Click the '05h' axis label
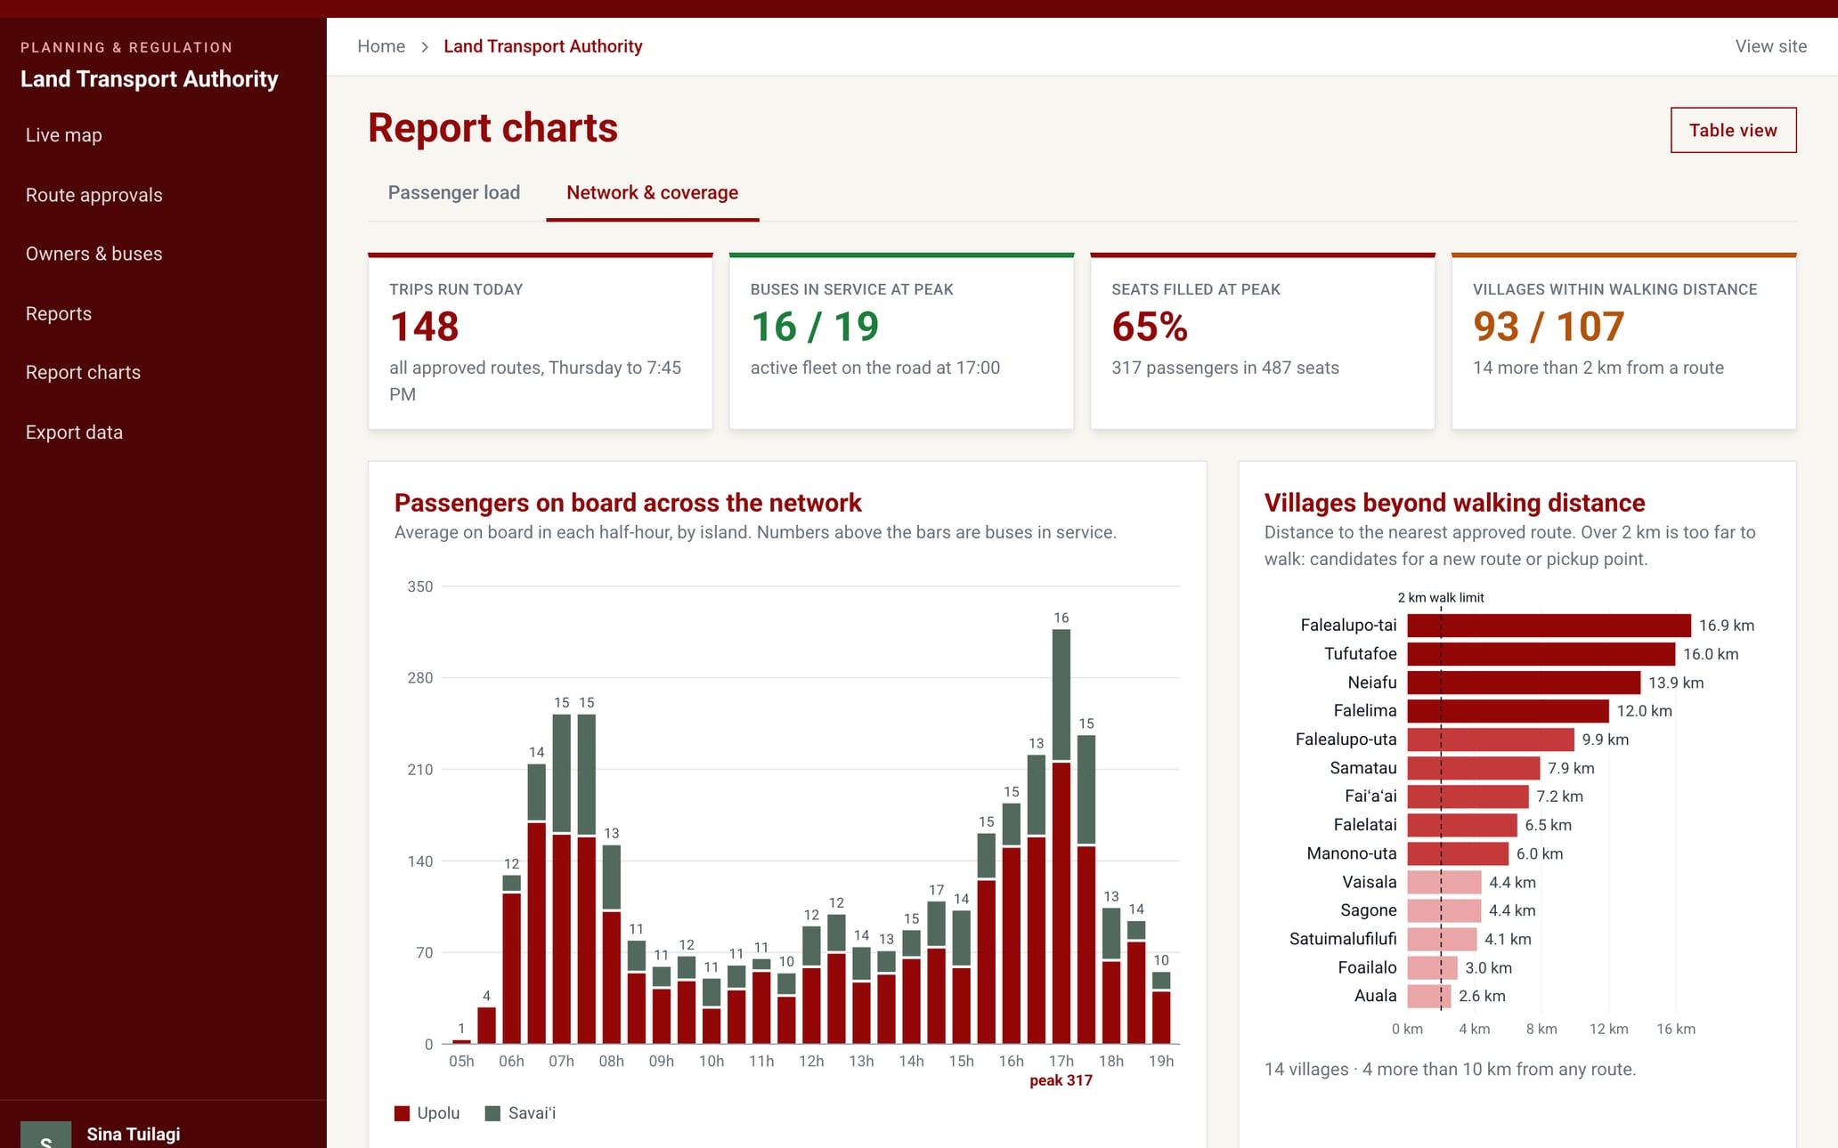The width and height of the screenshot is (1838, 1148). tap(461, 1061)
